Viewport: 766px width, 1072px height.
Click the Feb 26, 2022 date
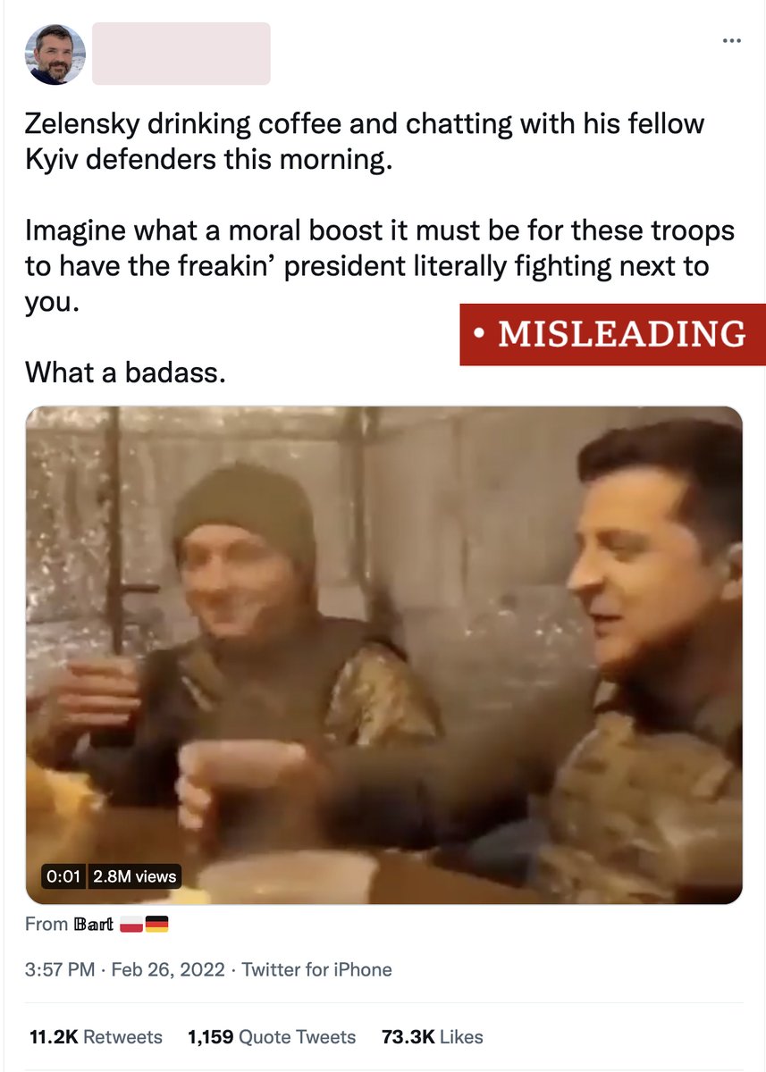click(x=167, y=969)
